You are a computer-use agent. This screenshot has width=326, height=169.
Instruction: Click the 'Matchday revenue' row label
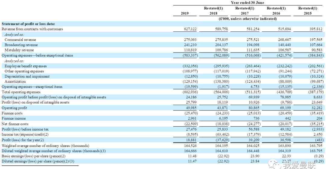pos(19,50)
